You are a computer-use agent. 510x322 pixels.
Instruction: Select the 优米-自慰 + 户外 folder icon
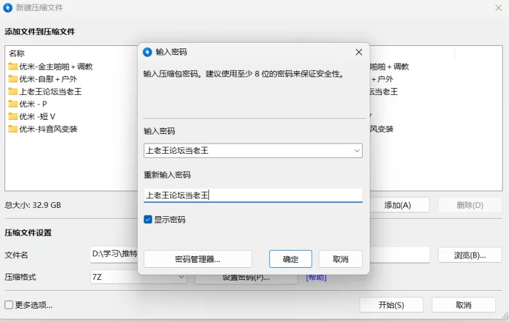pyautogui.click(x=13, y=78)
